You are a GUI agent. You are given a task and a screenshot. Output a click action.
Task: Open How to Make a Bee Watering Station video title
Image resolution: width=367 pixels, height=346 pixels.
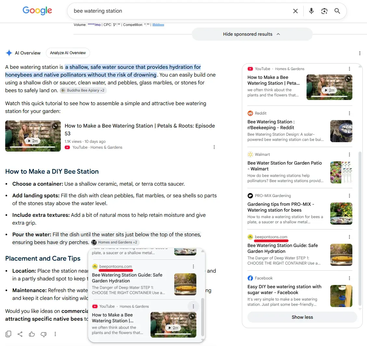point(140,130)
